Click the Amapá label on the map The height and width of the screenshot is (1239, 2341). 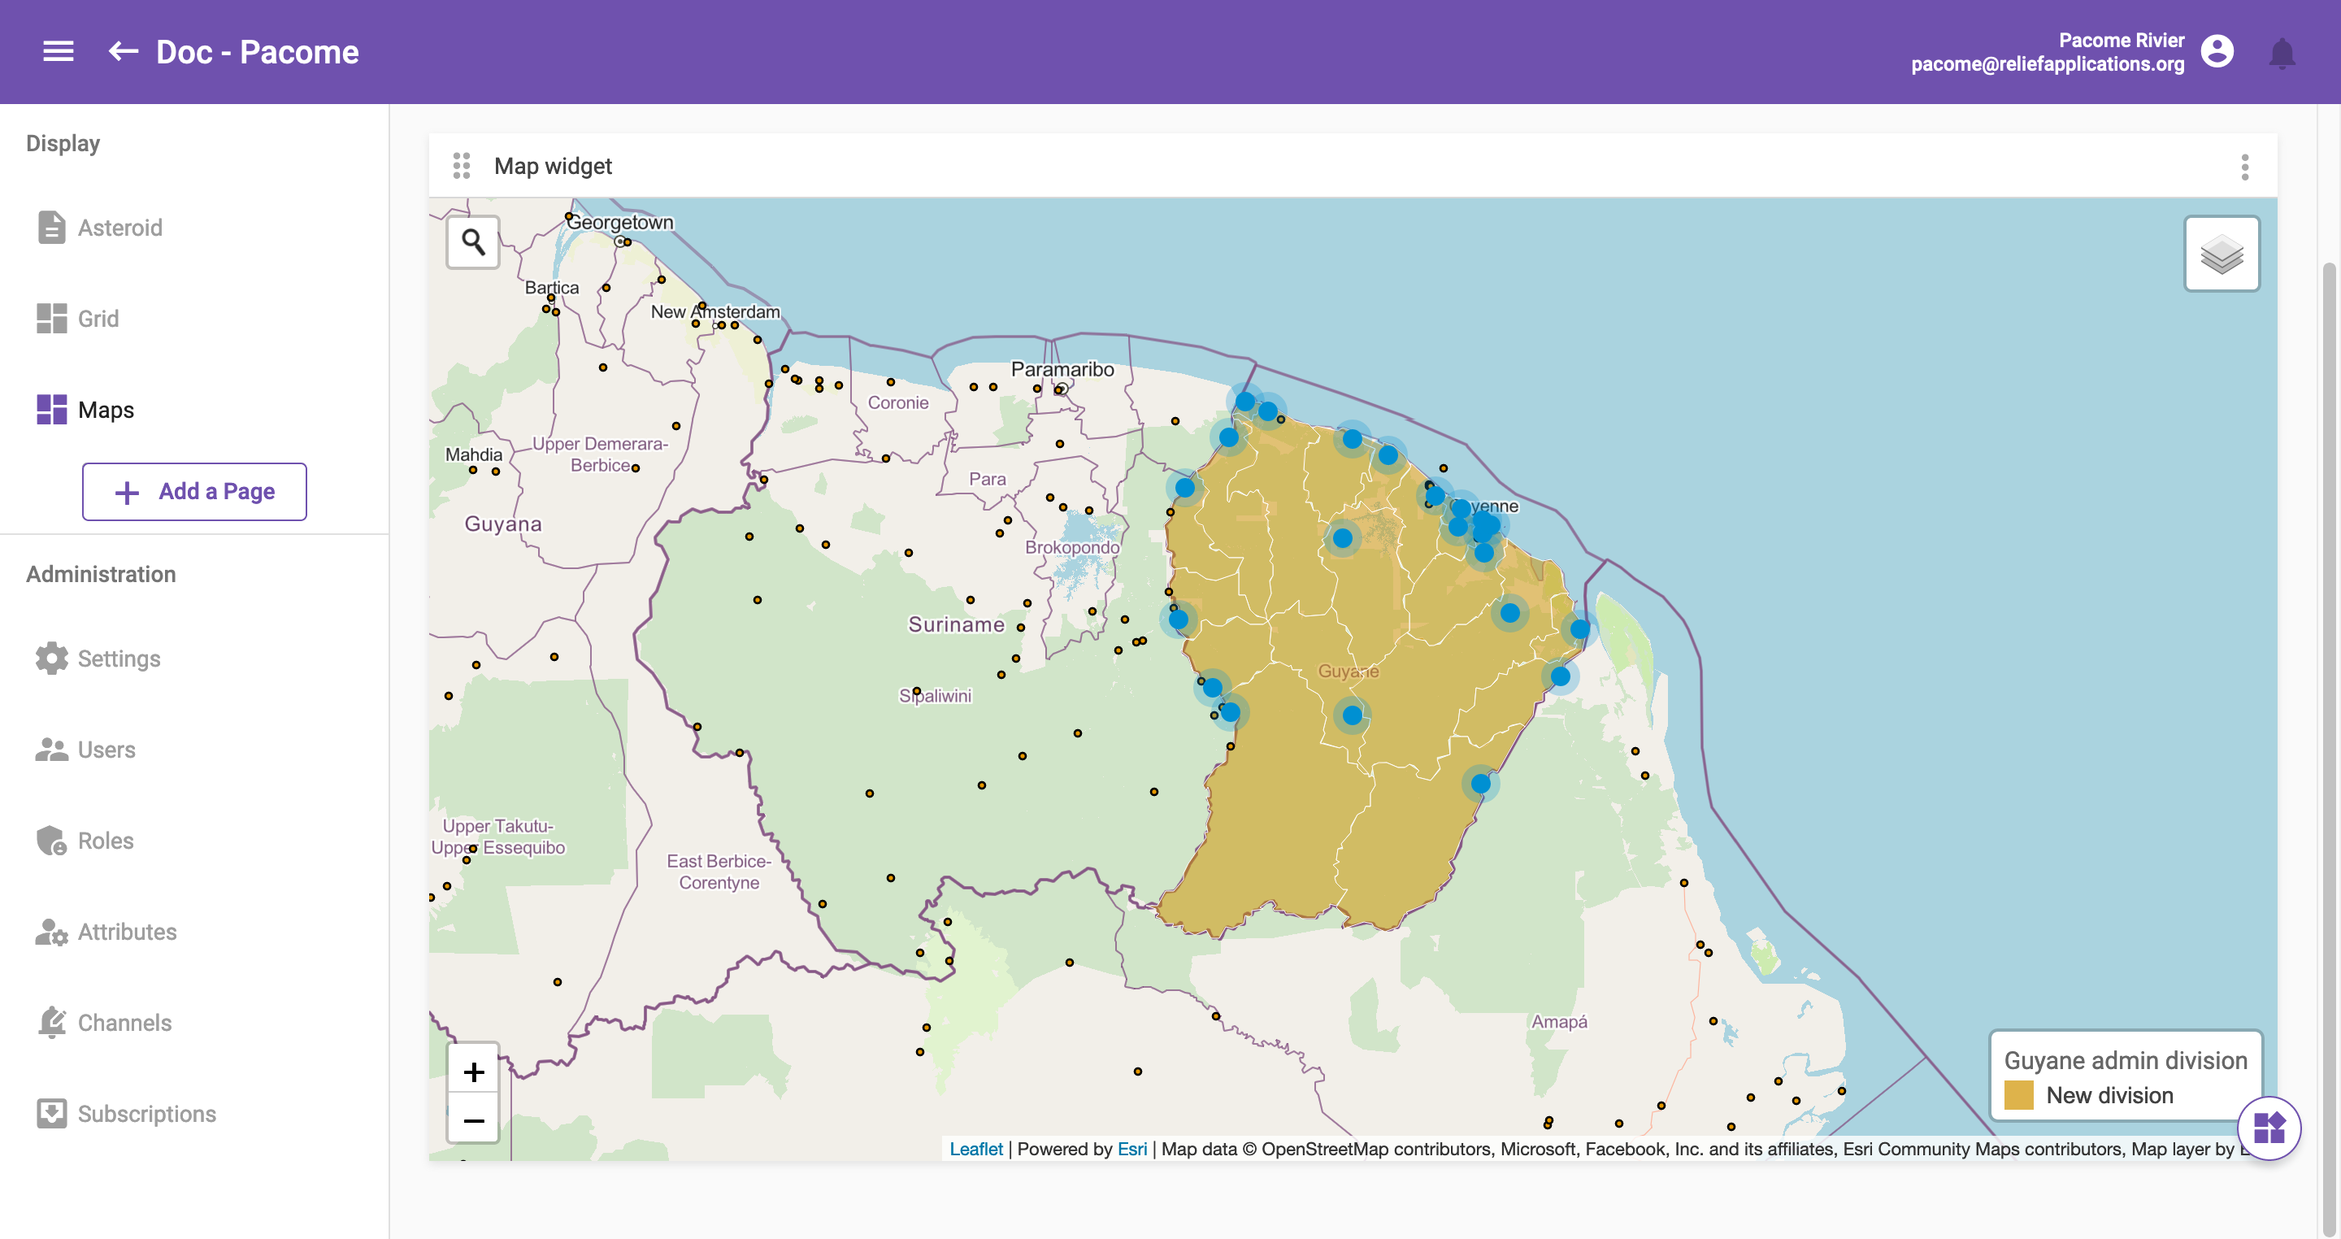(1558, 1021)
